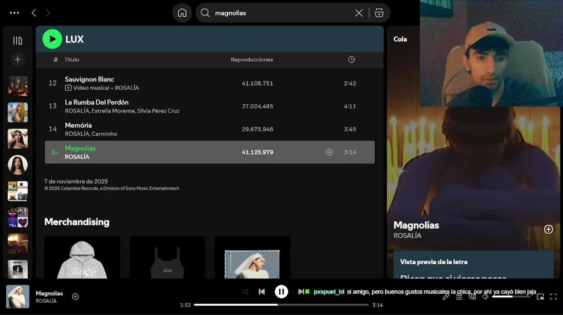The width and height of the screenshot is (563, 315).
Task: Mute with the speaker volume icon
Action: [485, 297]
